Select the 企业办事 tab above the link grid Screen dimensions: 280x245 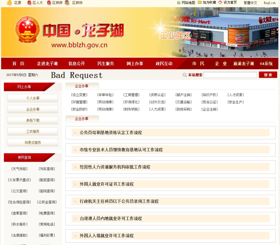point(82,86)
